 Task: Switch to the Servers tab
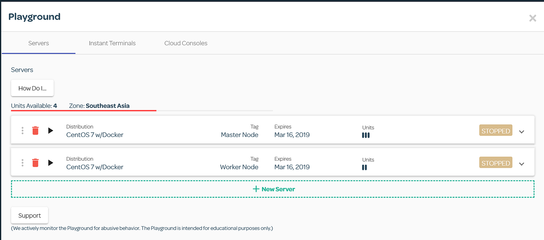tap(38, 43)
